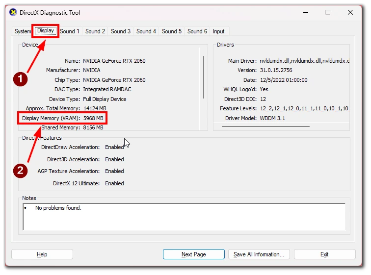The height and width of the screenshot is (275, 371).
Task: Click the Manufacturer value NVIDIA
Action: (92, 70)
